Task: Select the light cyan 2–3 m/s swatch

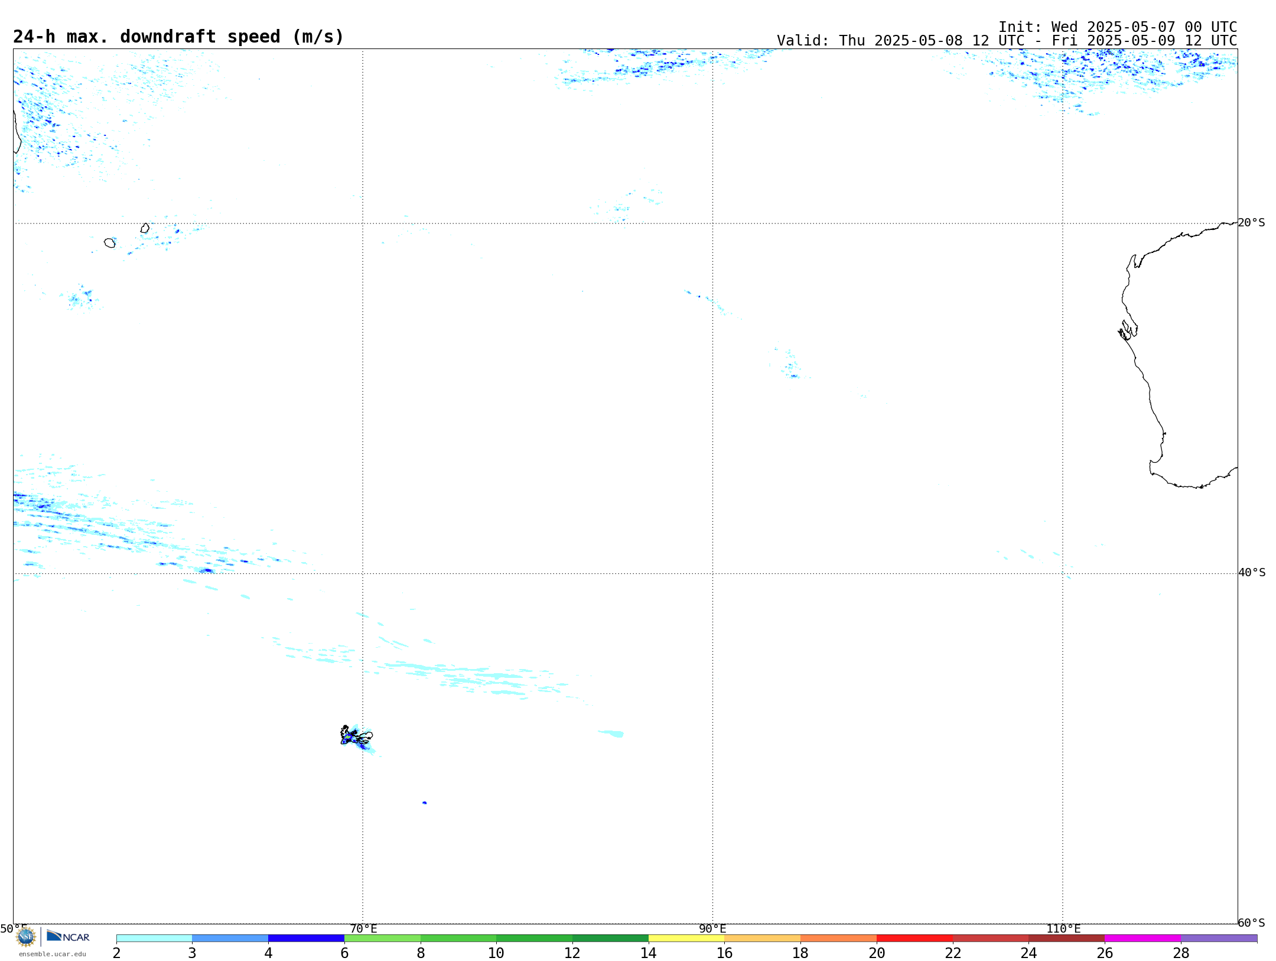Action: [x=154, y=939]
